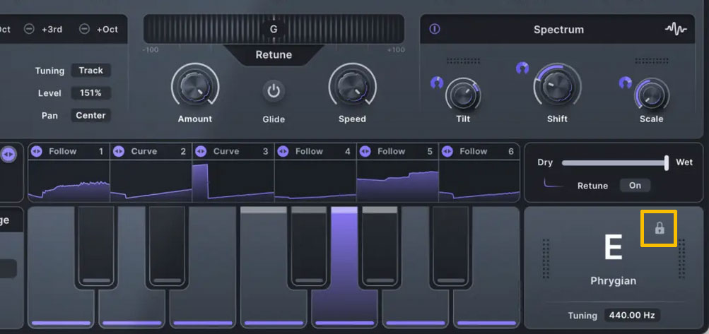The height and width of the screenshot is (334, 709).
Task: Click the Dry/Wet slider handle
Action: (666, 162)
